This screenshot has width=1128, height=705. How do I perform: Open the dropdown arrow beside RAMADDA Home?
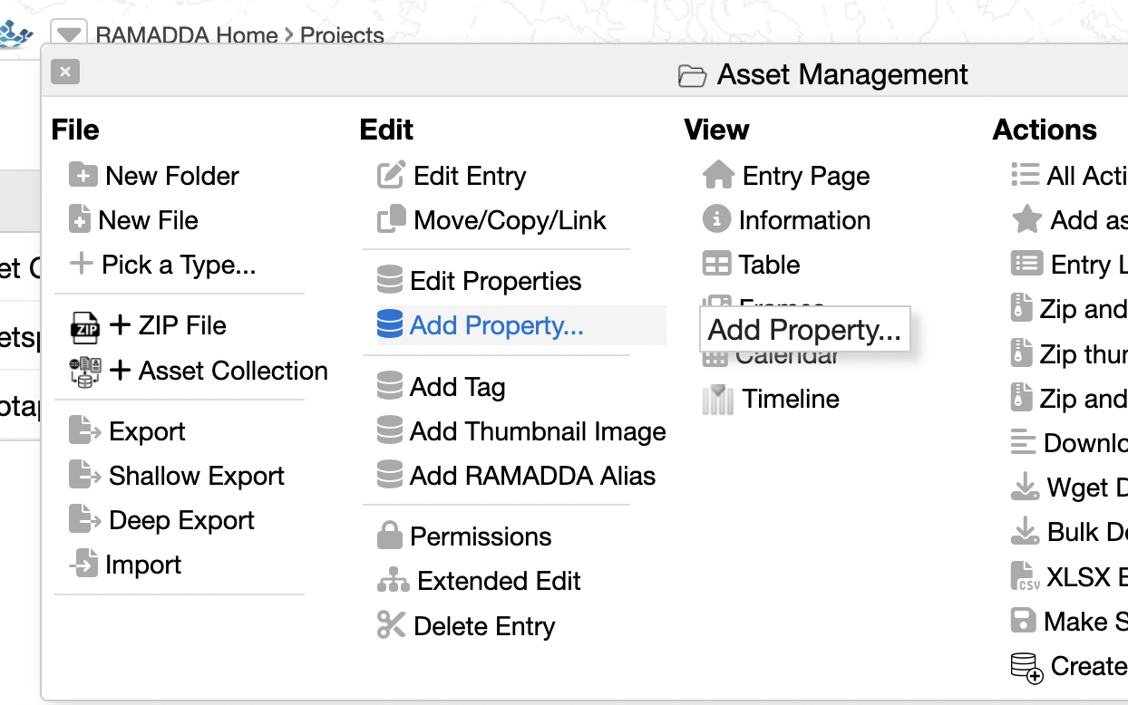[68, 34]
